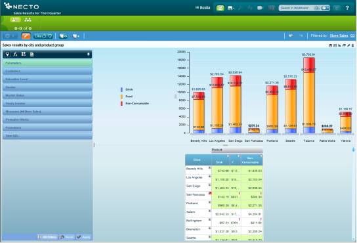357x243 pixels.
Task: Click the Food legend color swatch
Action: (x=121, y=97)
